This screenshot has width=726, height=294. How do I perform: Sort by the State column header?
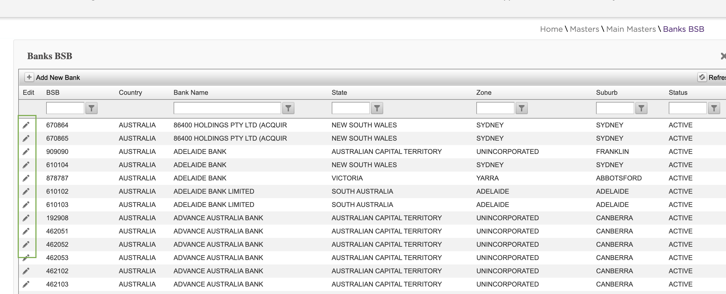coord(339,92)
